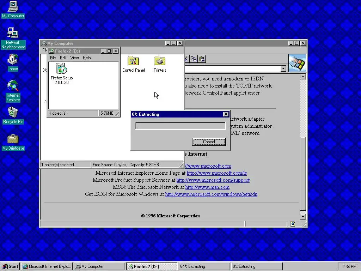Select the Printers folder in My Computer
This screenshot has height=271, width=361.
click(160, 64)
